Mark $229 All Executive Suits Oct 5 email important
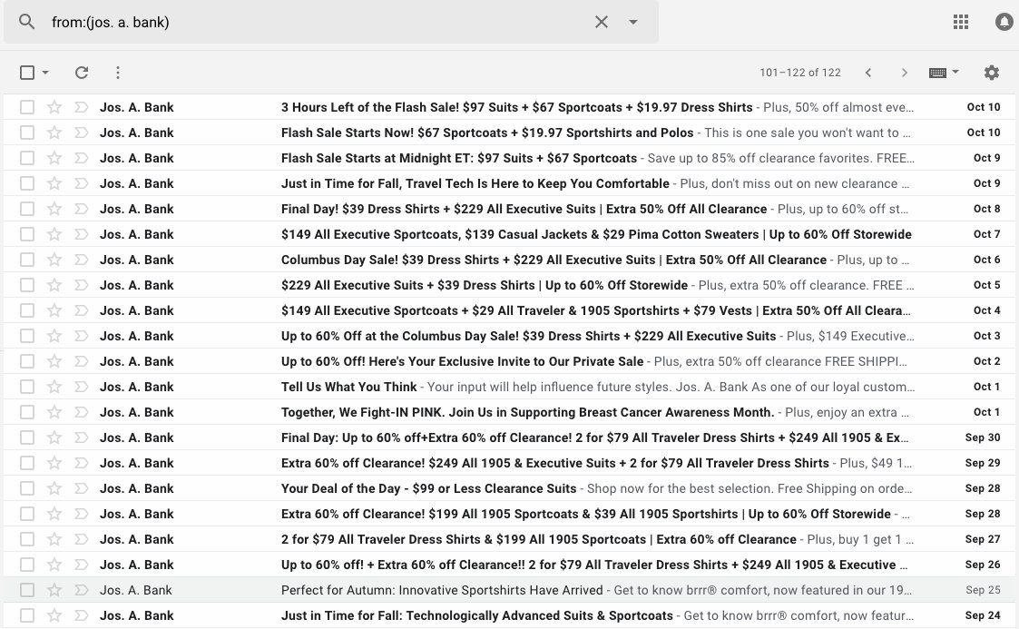 click(82, 285)
